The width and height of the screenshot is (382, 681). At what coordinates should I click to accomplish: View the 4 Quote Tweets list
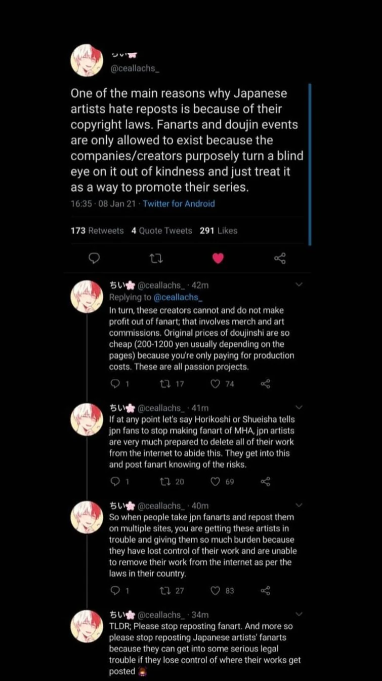tap(161, 231)
